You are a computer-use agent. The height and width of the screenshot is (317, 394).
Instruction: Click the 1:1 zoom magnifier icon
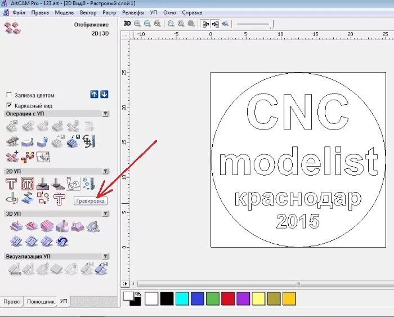(x=171, y=24)
